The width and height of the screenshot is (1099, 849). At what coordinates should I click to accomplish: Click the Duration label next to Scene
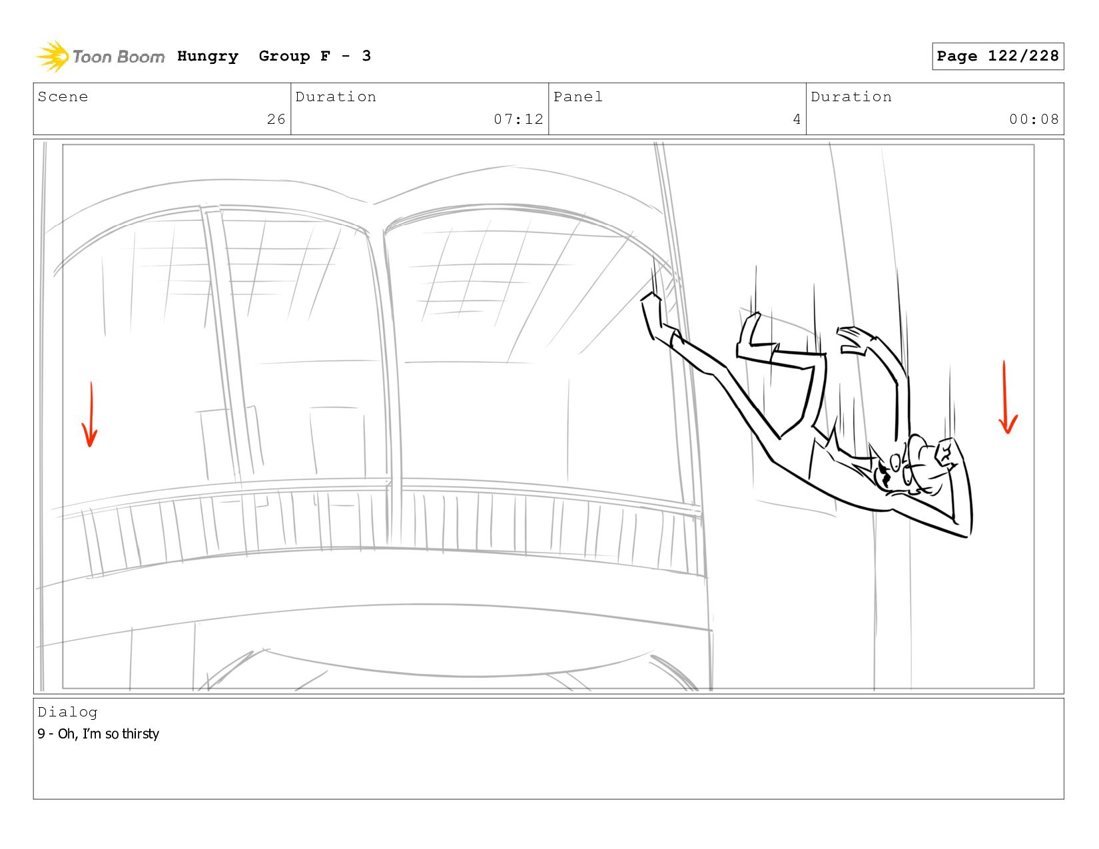coord(336,97)
